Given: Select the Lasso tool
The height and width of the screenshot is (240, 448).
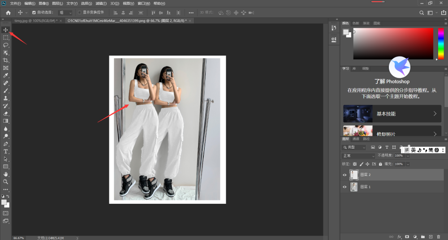Looking at the screenshot, I should click(5, 45).
